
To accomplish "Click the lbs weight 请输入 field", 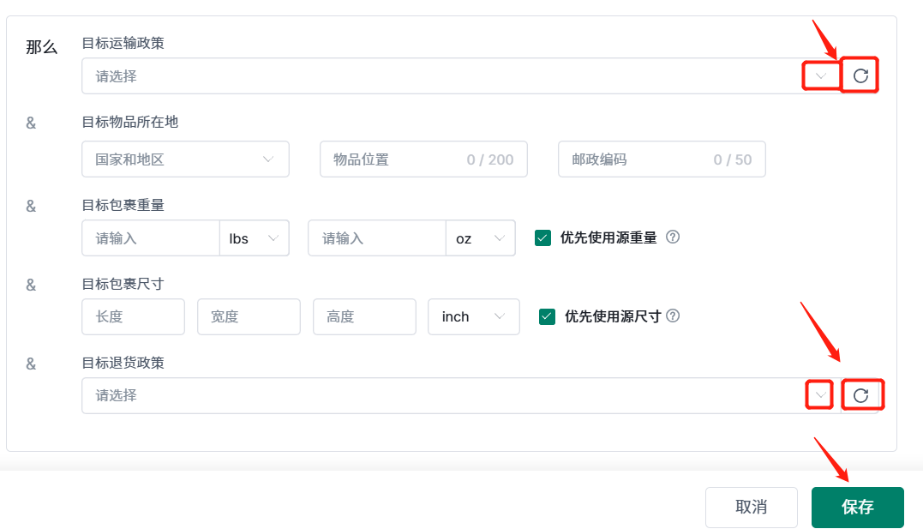I will point(150,238).
